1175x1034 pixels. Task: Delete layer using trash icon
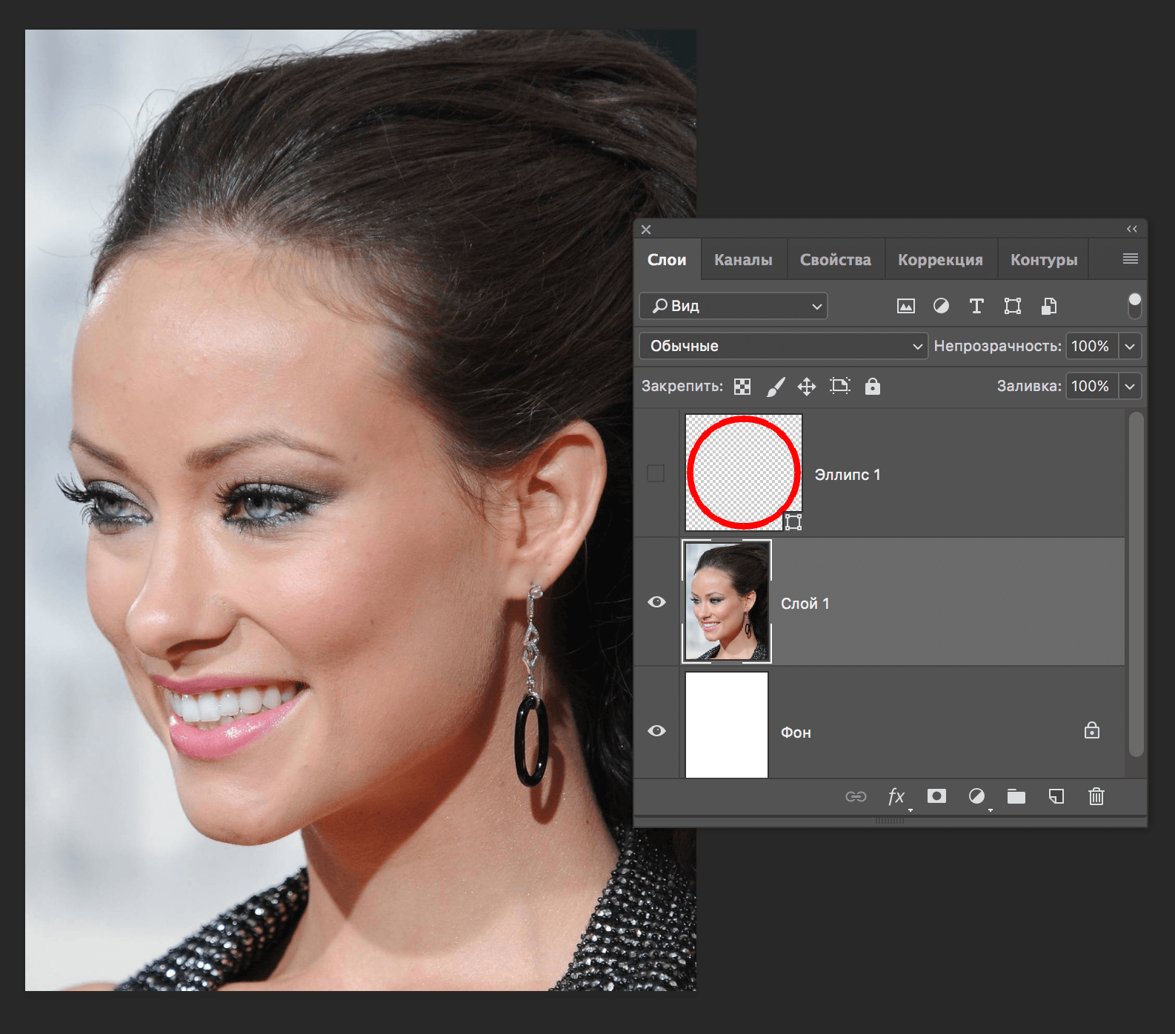pyautogui.click(x=1096, y=796)
